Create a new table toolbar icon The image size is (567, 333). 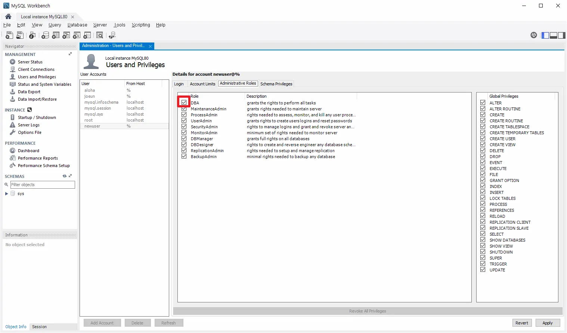(56, 35)
